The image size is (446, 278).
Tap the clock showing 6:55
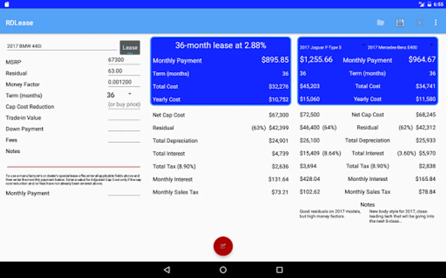tap(438, 4)
